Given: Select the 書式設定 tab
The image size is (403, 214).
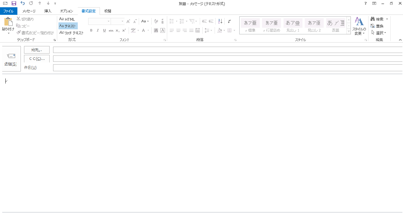Looking at the screenshot, I should click(89, 11).
